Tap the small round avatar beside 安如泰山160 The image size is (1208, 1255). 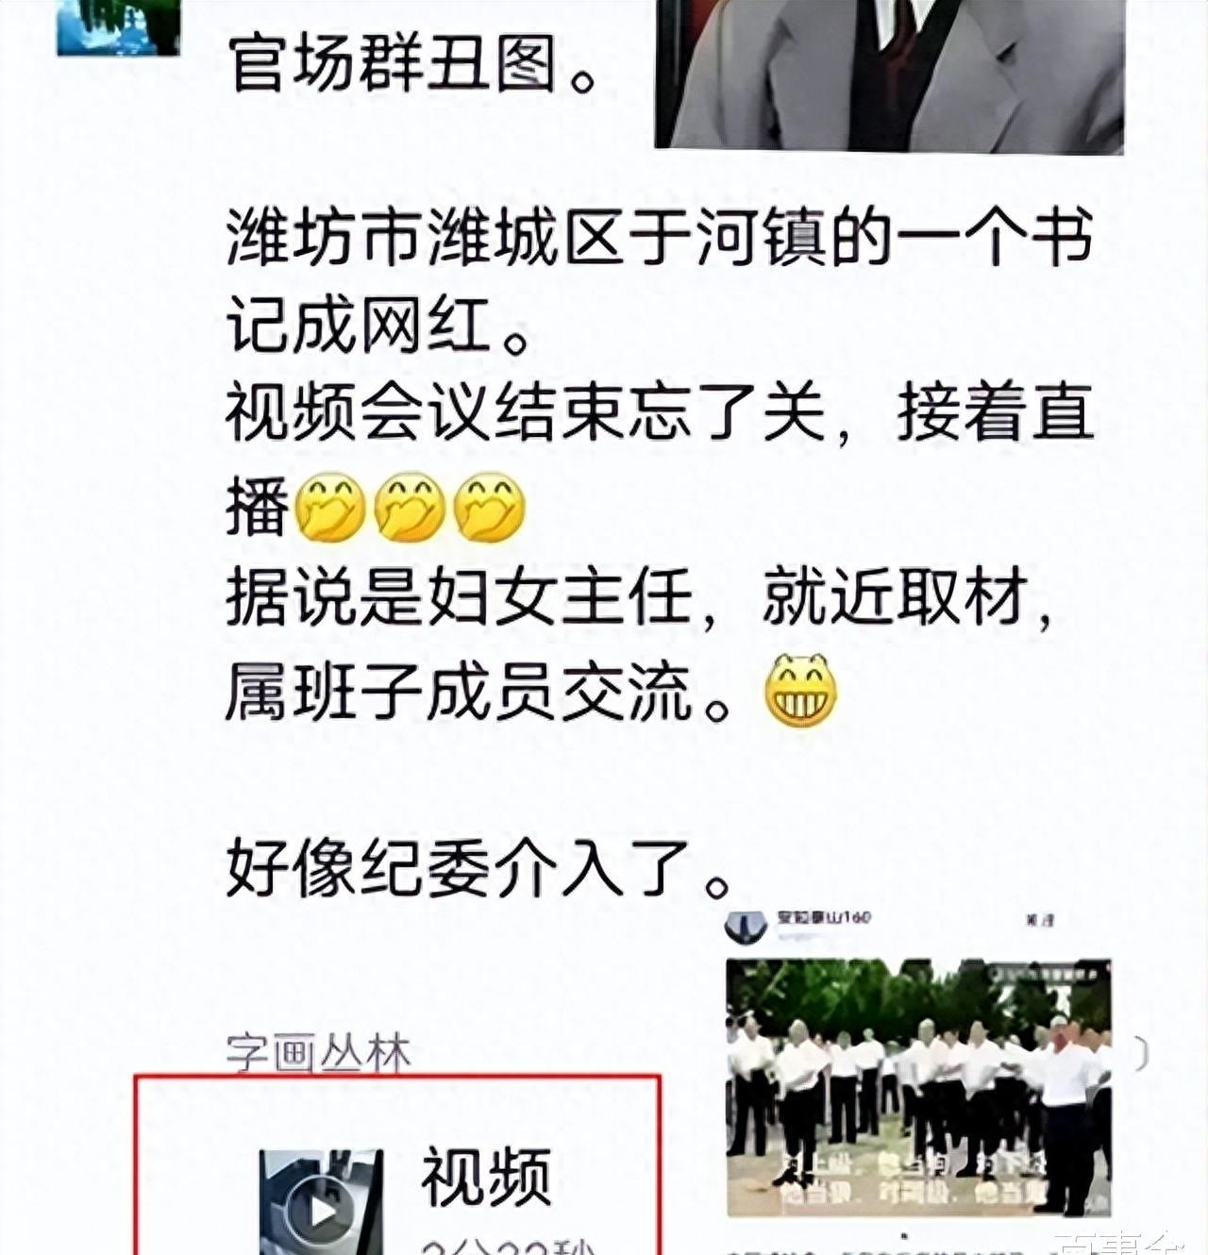[x=745, y=926]
